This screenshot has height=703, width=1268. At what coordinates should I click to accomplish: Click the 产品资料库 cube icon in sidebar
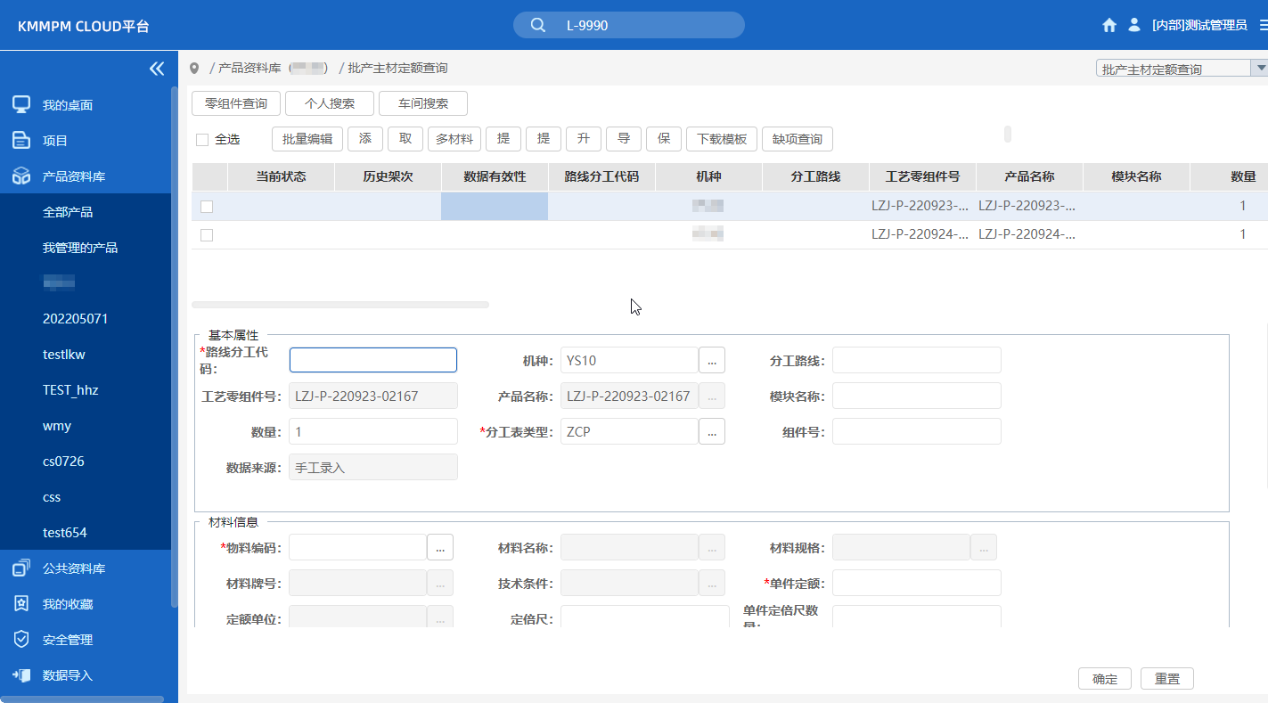[x=21, y=176]
